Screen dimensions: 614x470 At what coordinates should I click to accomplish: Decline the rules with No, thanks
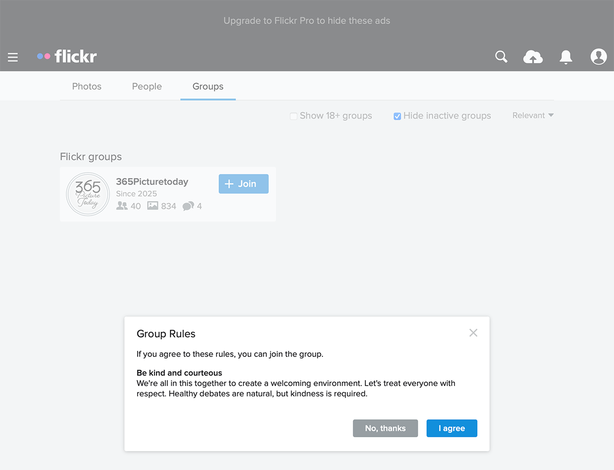click(385, 428)
